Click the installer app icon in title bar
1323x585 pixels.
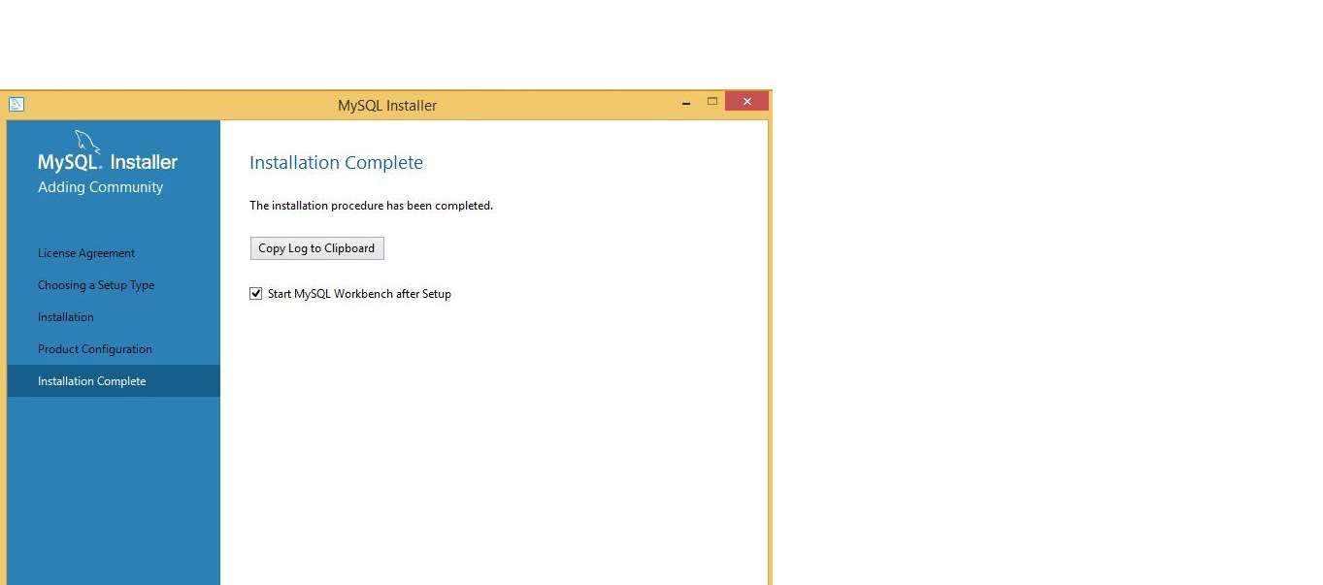pos(16,104)
